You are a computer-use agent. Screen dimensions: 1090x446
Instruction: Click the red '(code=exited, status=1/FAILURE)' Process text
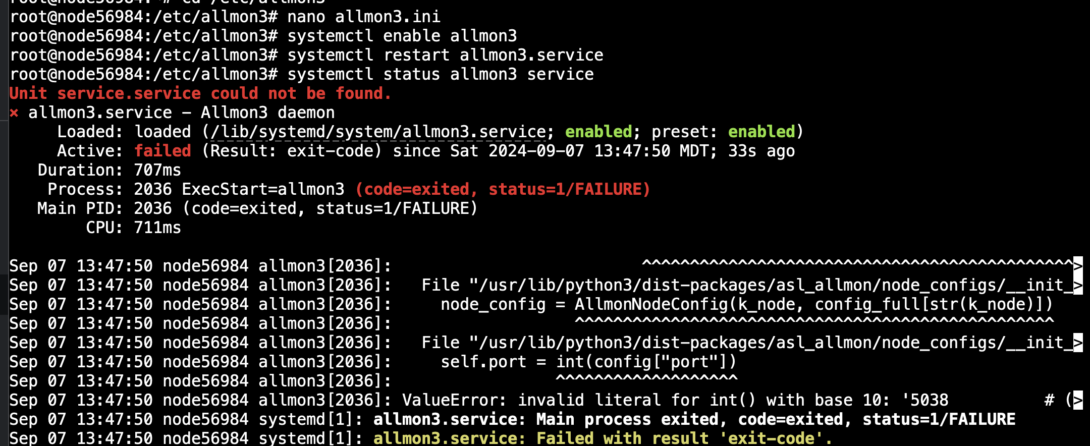(x=503, y=189)
